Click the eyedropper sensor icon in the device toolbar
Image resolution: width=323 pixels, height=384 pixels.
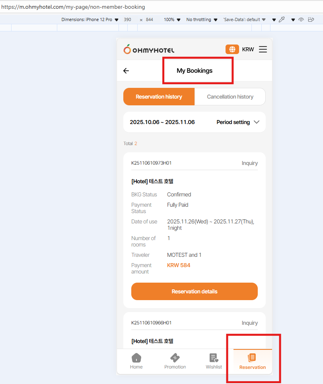coord(282,19)
